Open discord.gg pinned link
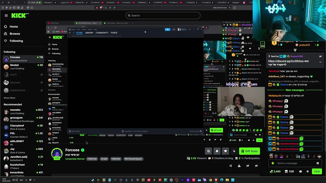Screen dimensions: 326x183 [286, 61]
